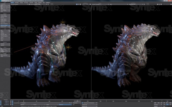Image resolution: width=172 pixels, height=107 pixels.
Task: Open the Image Editor
Action: 5,19
